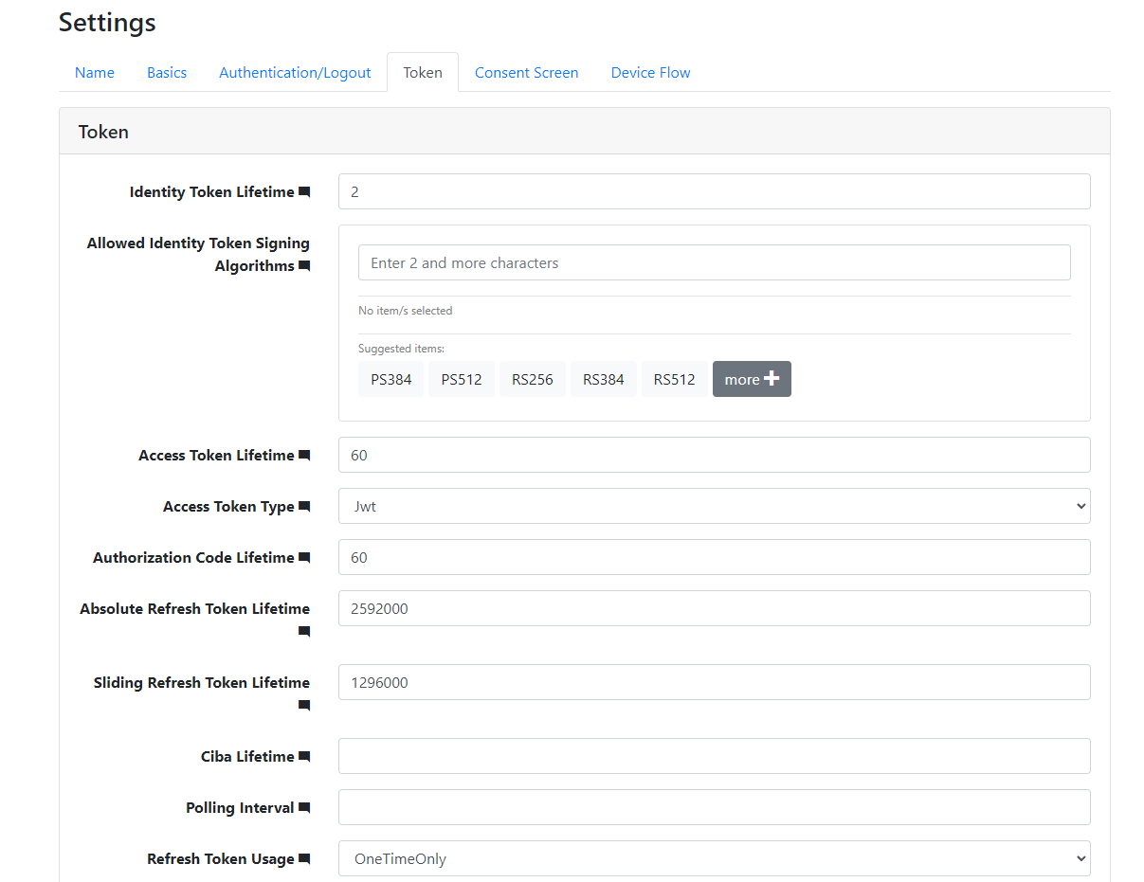Click the help icon beside Polling Interval
1144x882 pixels.
pos(304,807)
